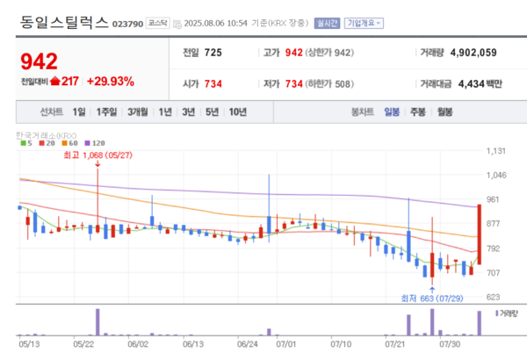Select the 일봉 candlestick chart

[392, 112]
